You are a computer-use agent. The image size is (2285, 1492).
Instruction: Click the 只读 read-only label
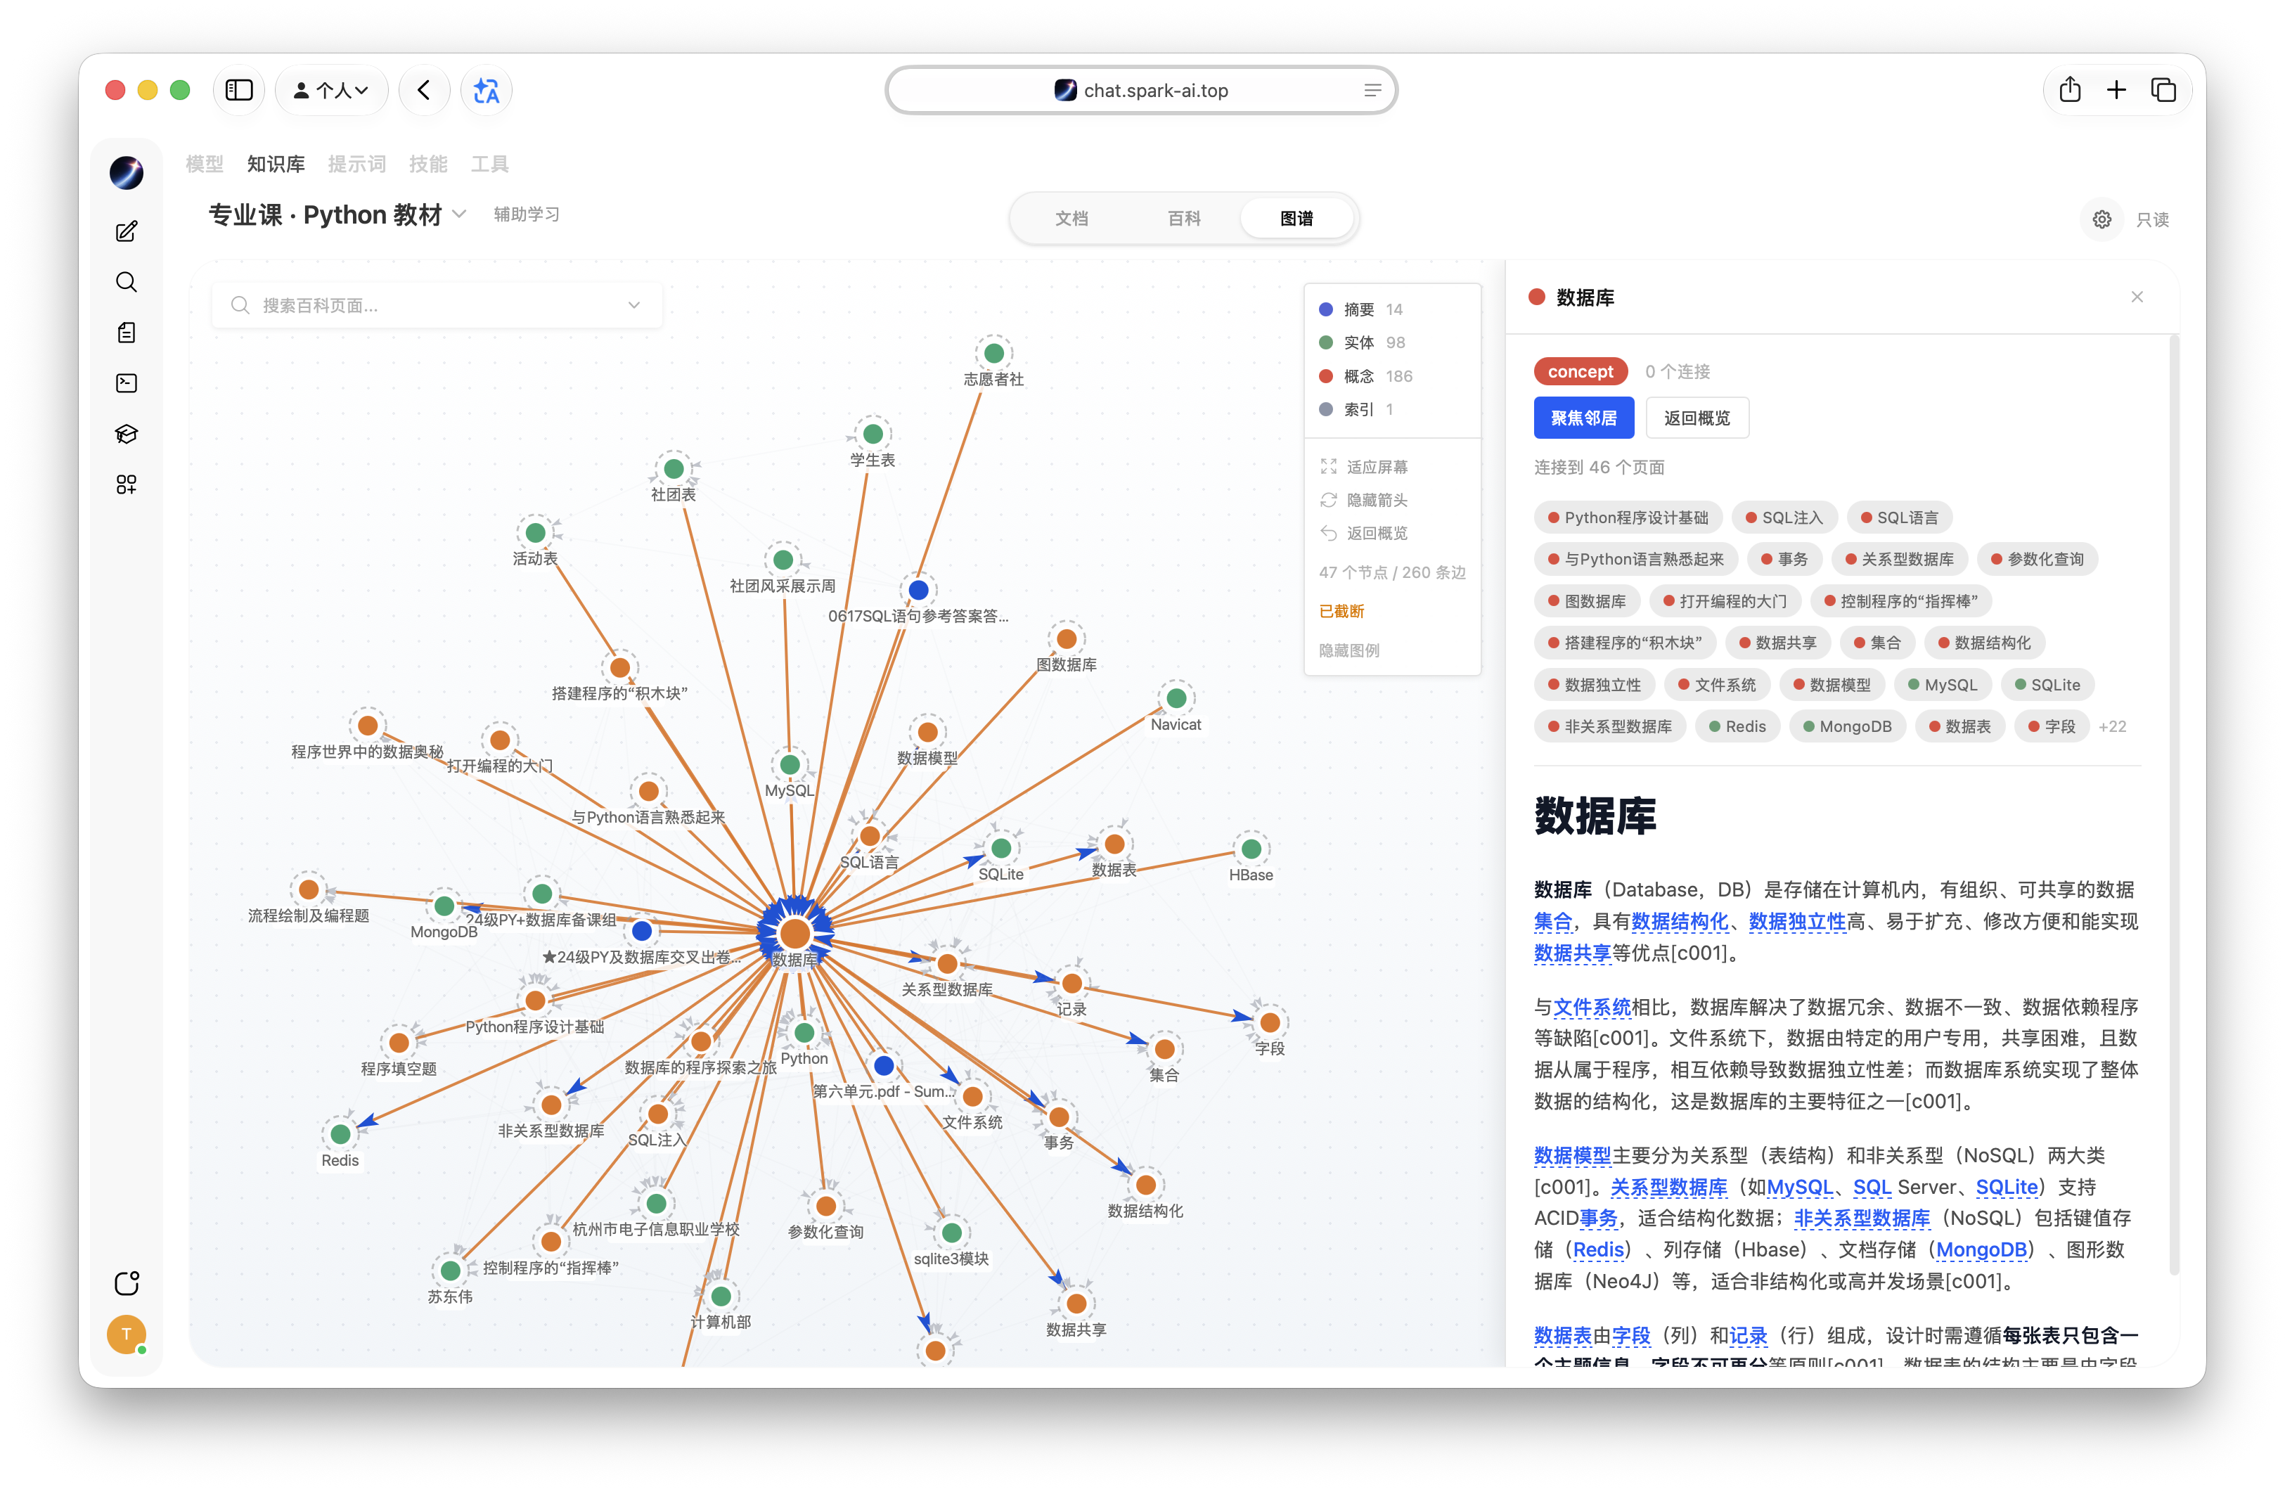pos(2153,220)
